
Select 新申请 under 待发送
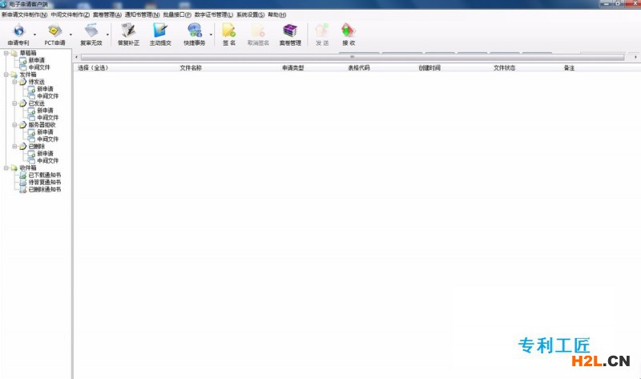[46, 89]
